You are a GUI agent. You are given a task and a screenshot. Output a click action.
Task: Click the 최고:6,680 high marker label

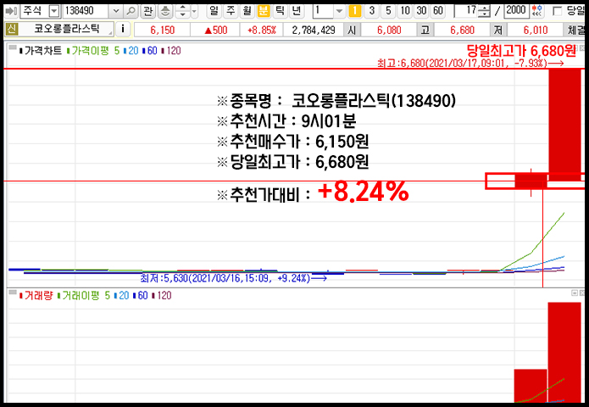coord(470,63)
